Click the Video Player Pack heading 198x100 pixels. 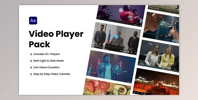pos(56,39)
